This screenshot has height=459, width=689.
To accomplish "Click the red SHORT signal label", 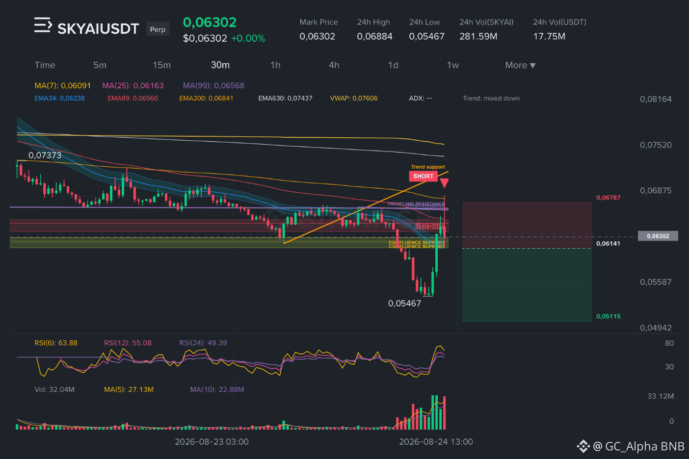I will 423,176.
